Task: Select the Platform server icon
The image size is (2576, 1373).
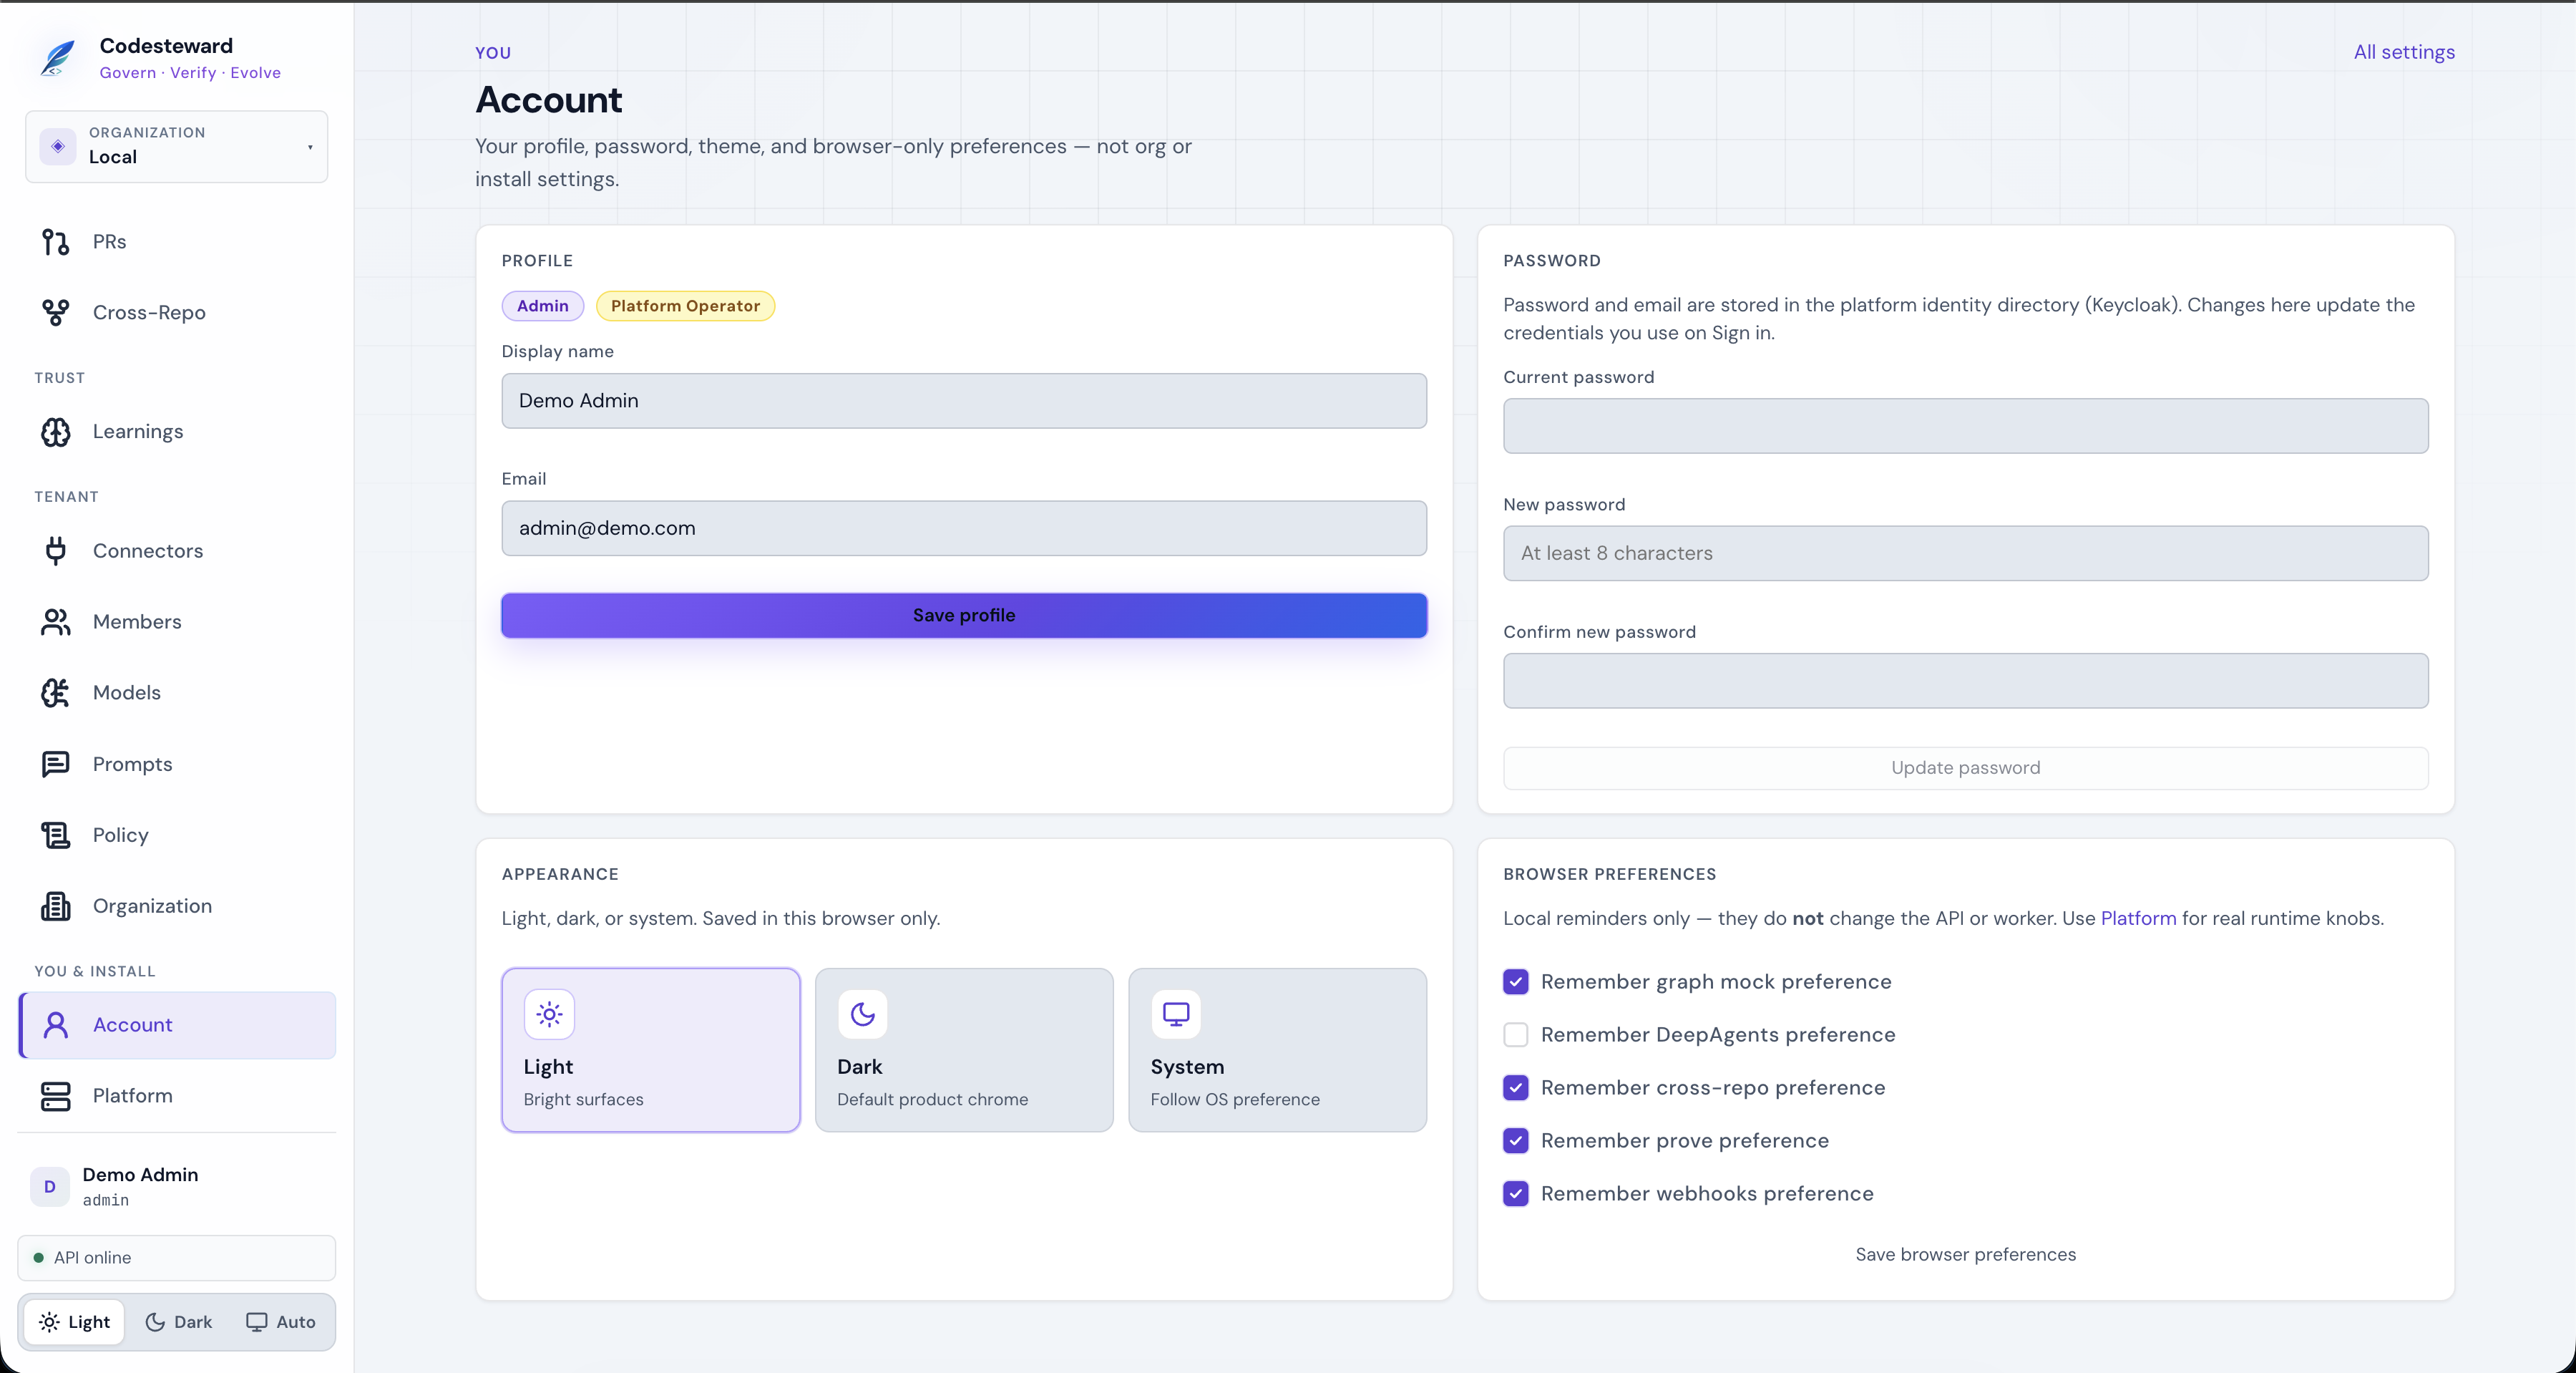Action: [x=55, y=1096]
